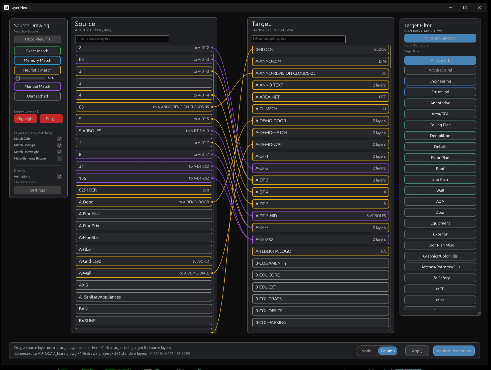Switch to Node view

[366, 351]
